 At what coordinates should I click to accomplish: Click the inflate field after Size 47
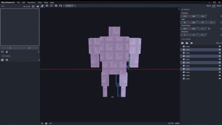(x=211, y=23)
